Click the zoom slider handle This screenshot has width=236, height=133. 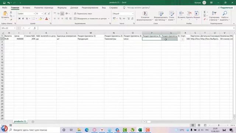tap(219, 125)
